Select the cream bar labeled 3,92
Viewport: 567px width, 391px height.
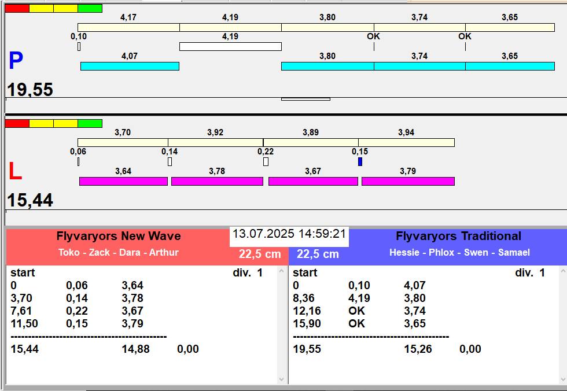(216, 142)
